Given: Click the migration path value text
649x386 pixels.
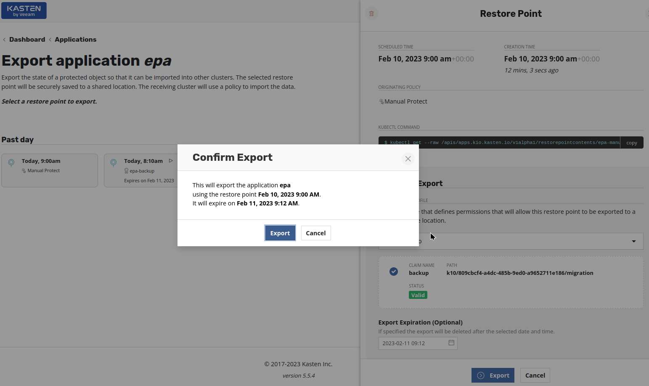Looking at the screenshot, I should [520, 273].
